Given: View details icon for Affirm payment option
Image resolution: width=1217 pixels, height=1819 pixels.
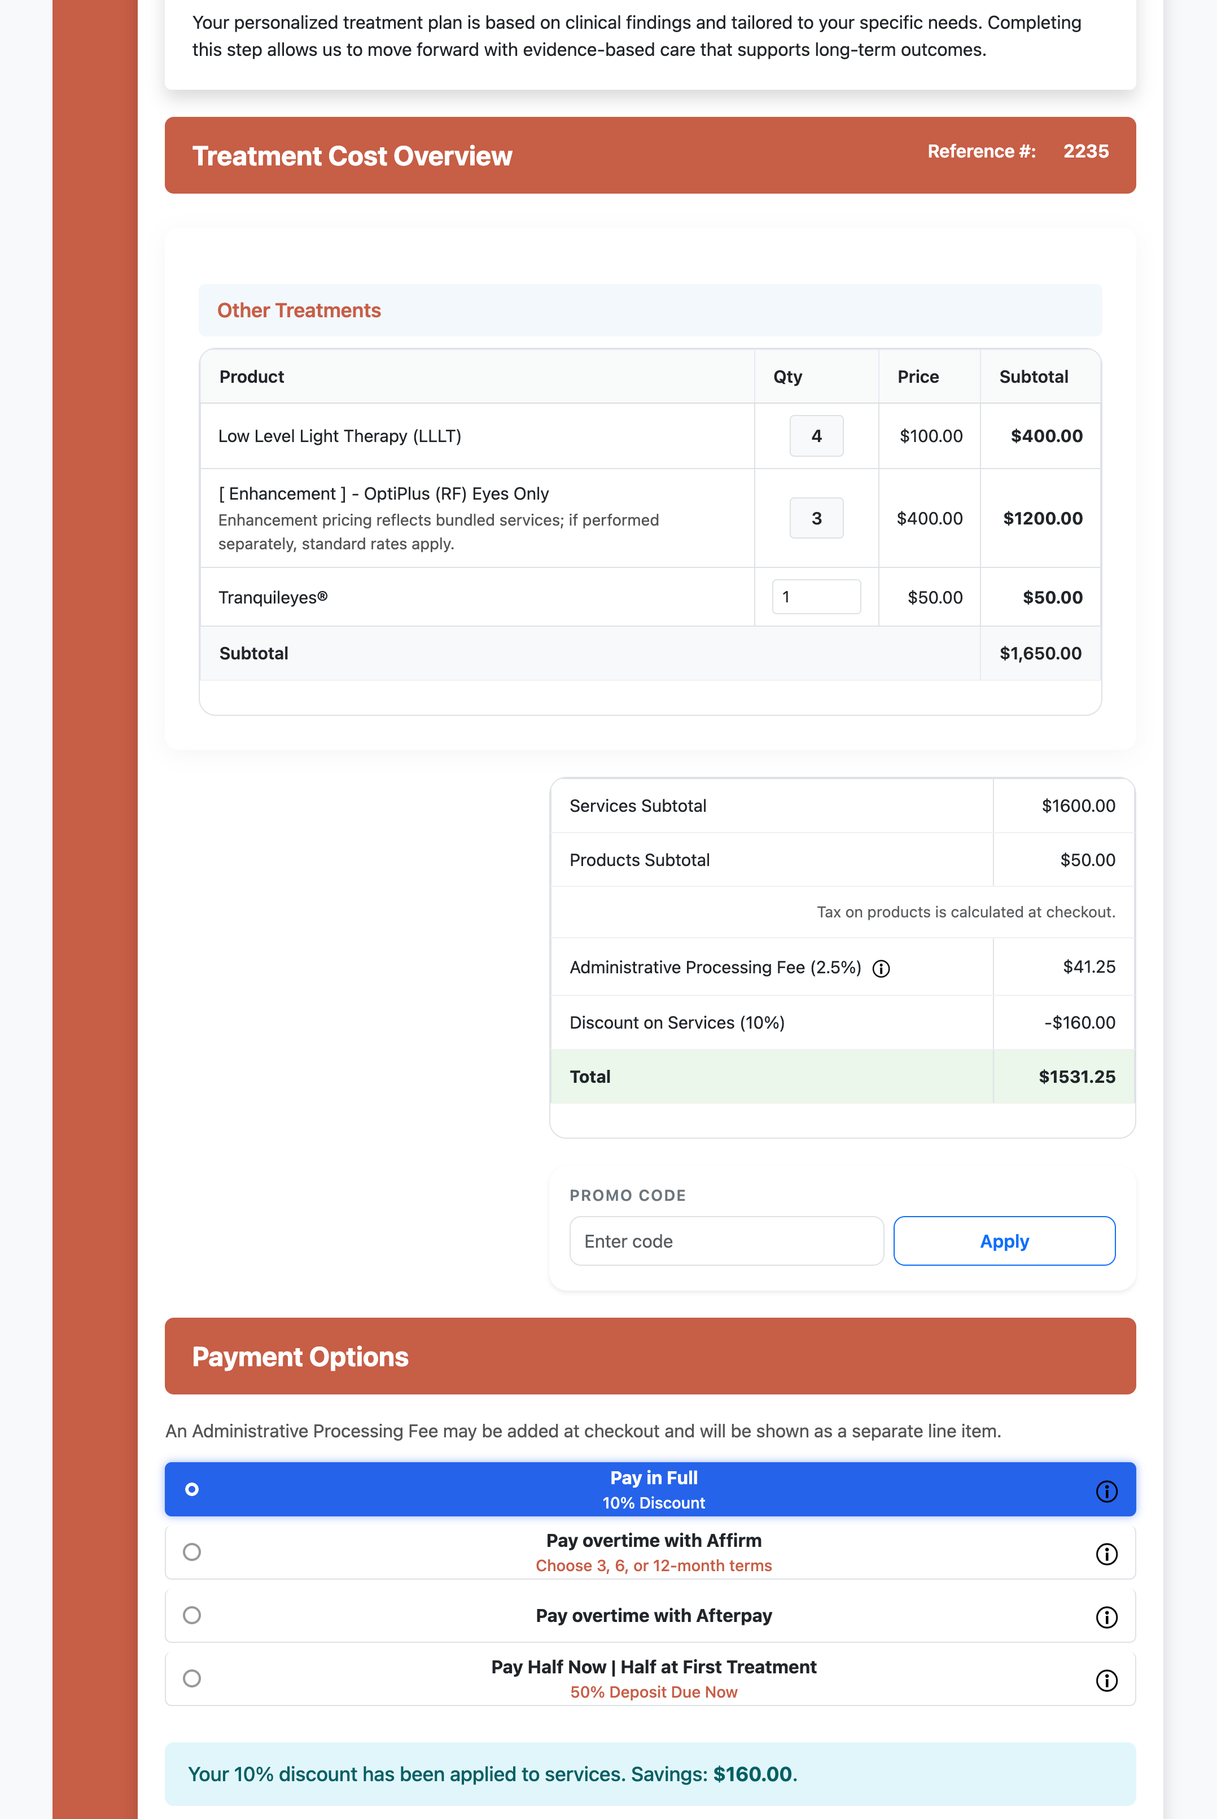Looking at the screenshot, I should click(x=1107, y=1553).
